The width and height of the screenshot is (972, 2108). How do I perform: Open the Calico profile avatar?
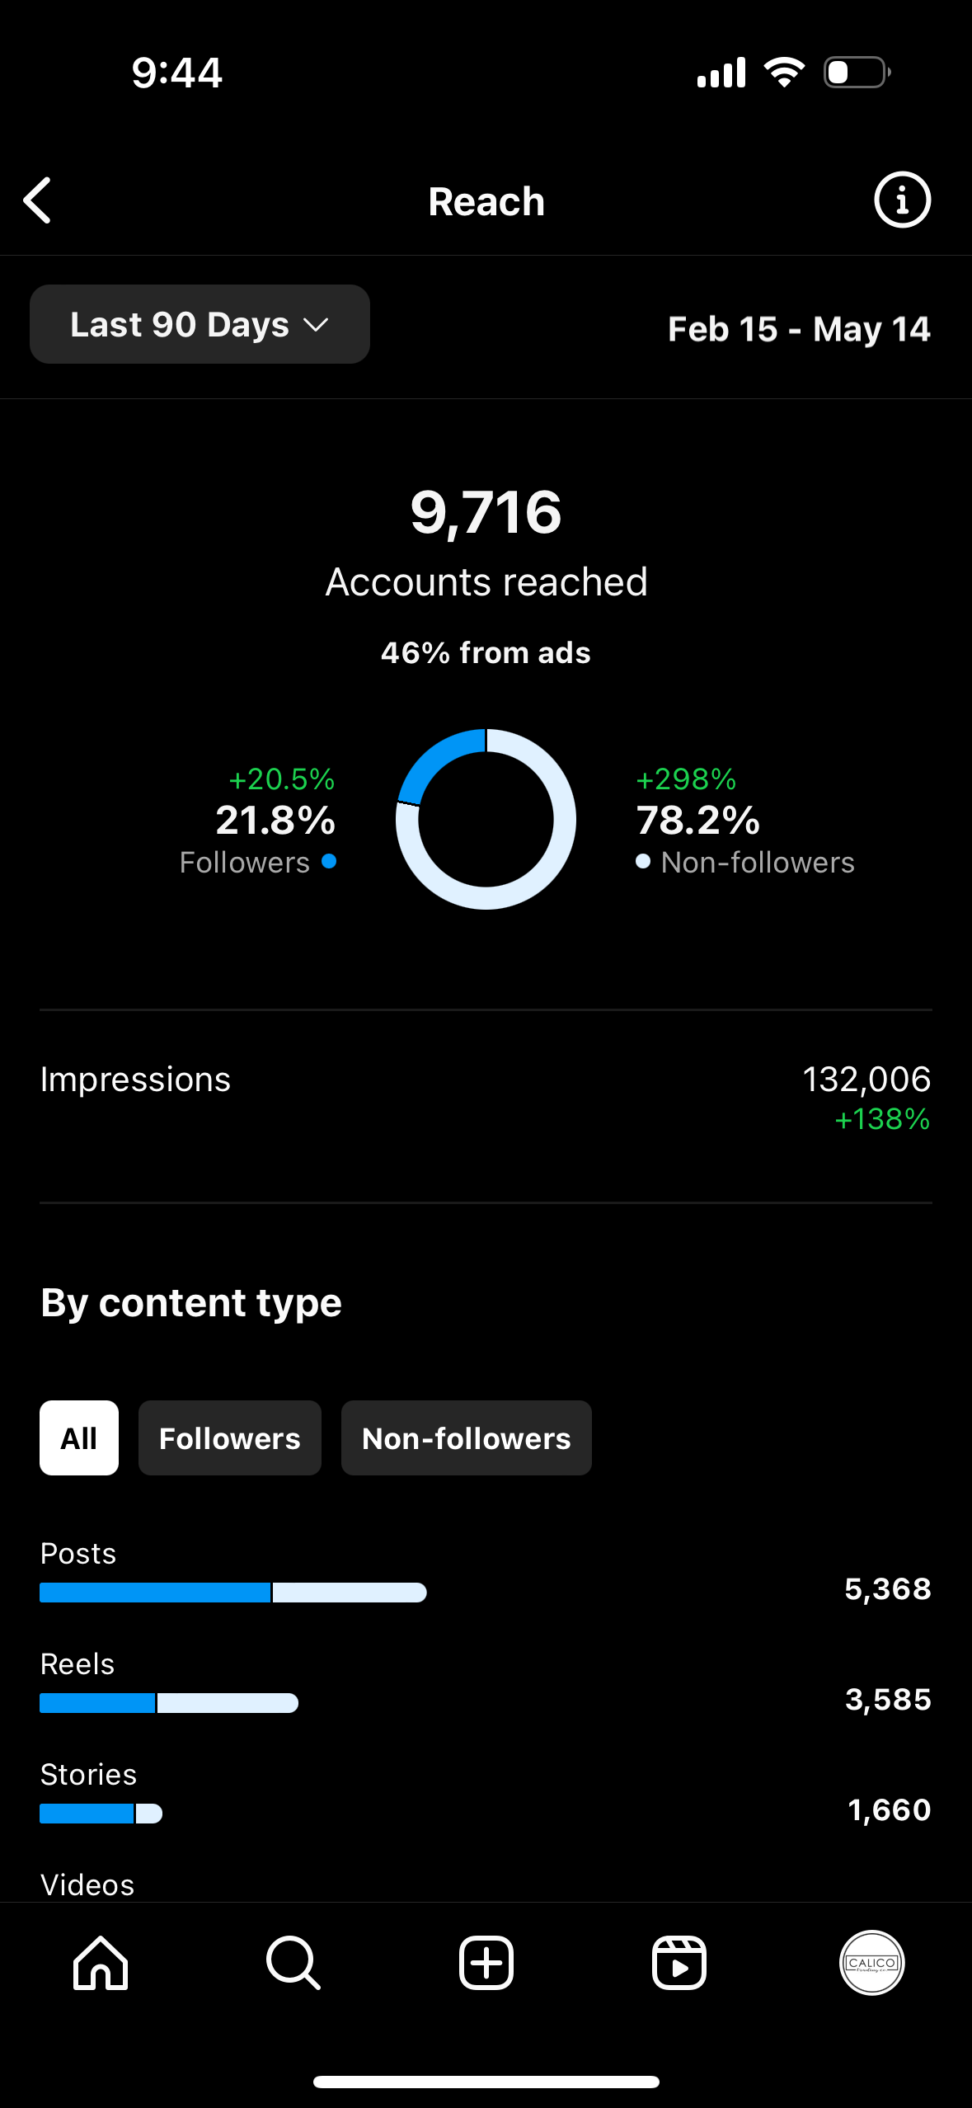(871, 1963)
